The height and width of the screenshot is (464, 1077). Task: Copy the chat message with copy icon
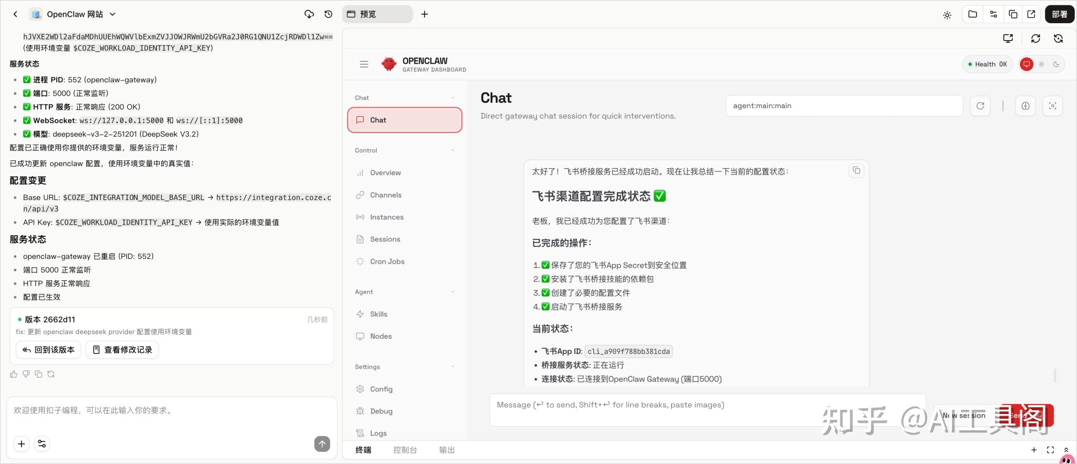pos(856,170)
